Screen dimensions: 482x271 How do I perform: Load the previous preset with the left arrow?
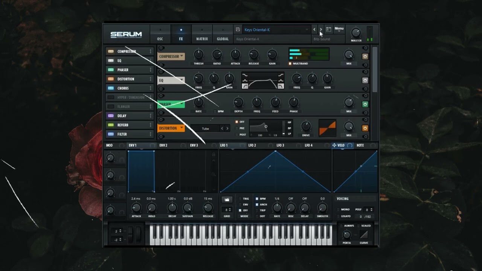(x=314, y=29)
